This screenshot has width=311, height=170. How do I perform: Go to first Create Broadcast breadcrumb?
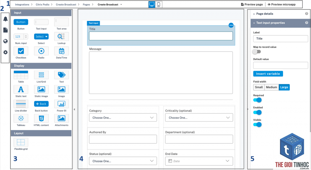(66, 5)
